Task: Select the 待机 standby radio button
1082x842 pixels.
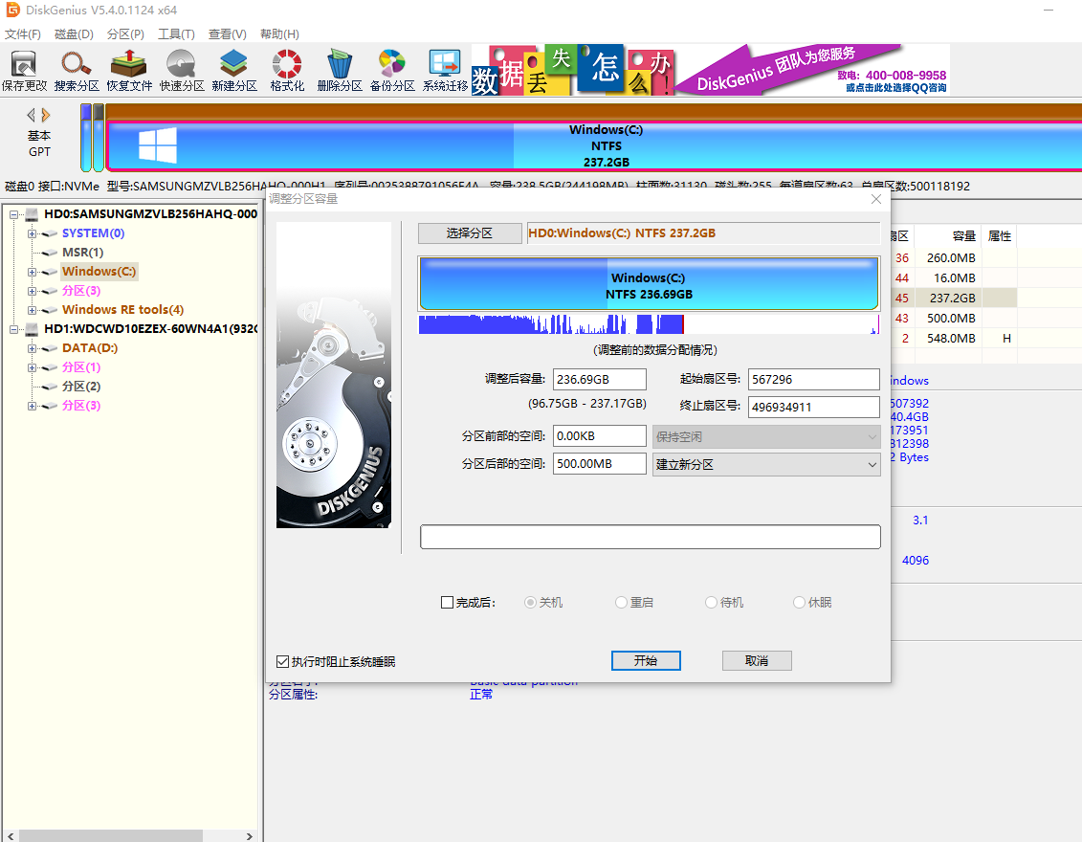Action: [712, 603]
